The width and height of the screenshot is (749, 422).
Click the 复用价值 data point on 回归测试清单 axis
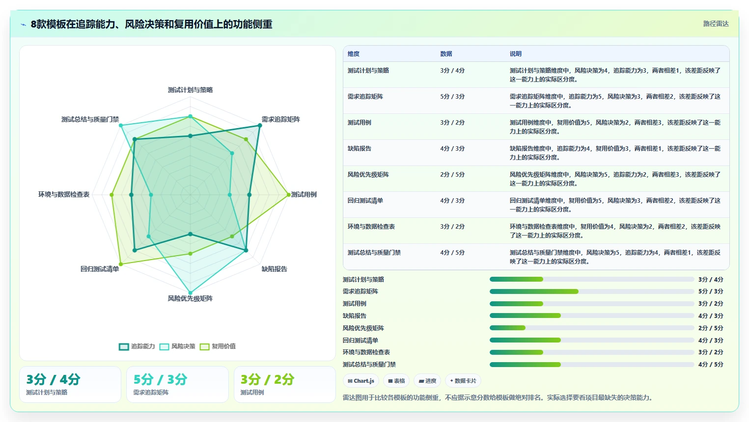pyautogui.click(x=121, y=264)
